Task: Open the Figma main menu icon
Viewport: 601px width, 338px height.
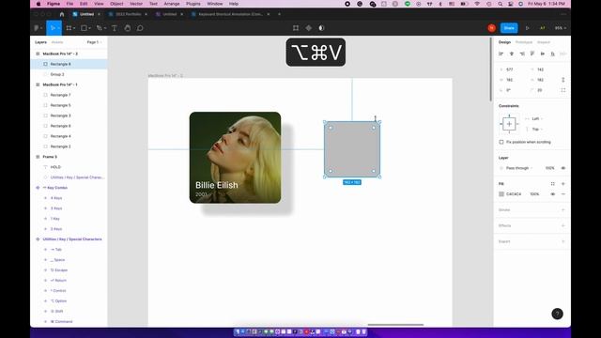Action: pyautogui.click(x=38, y=28)
